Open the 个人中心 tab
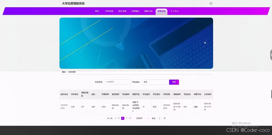The width and height of the screenshot is (272, 135). tap(174, 11)
